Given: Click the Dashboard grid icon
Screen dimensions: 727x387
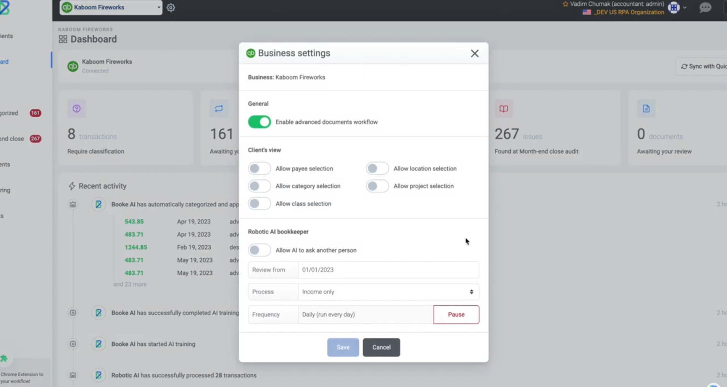Looking at the screenshot, I should tap(63, 39).
